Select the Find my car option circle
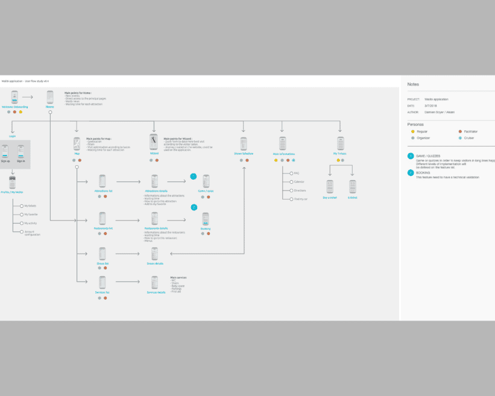The width and height of the screenshot is (495, 396). [x=291, y=198]
